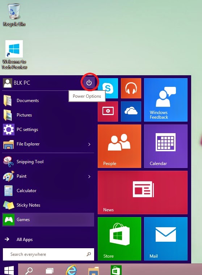This screenshot has width=202, height=275.
Task: Open the Windows Feedback tile
Action: 166,100
